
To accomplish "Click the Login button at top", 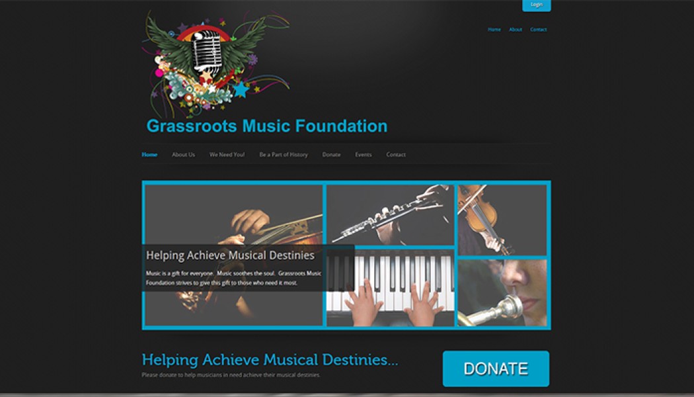I will point(537,5).
